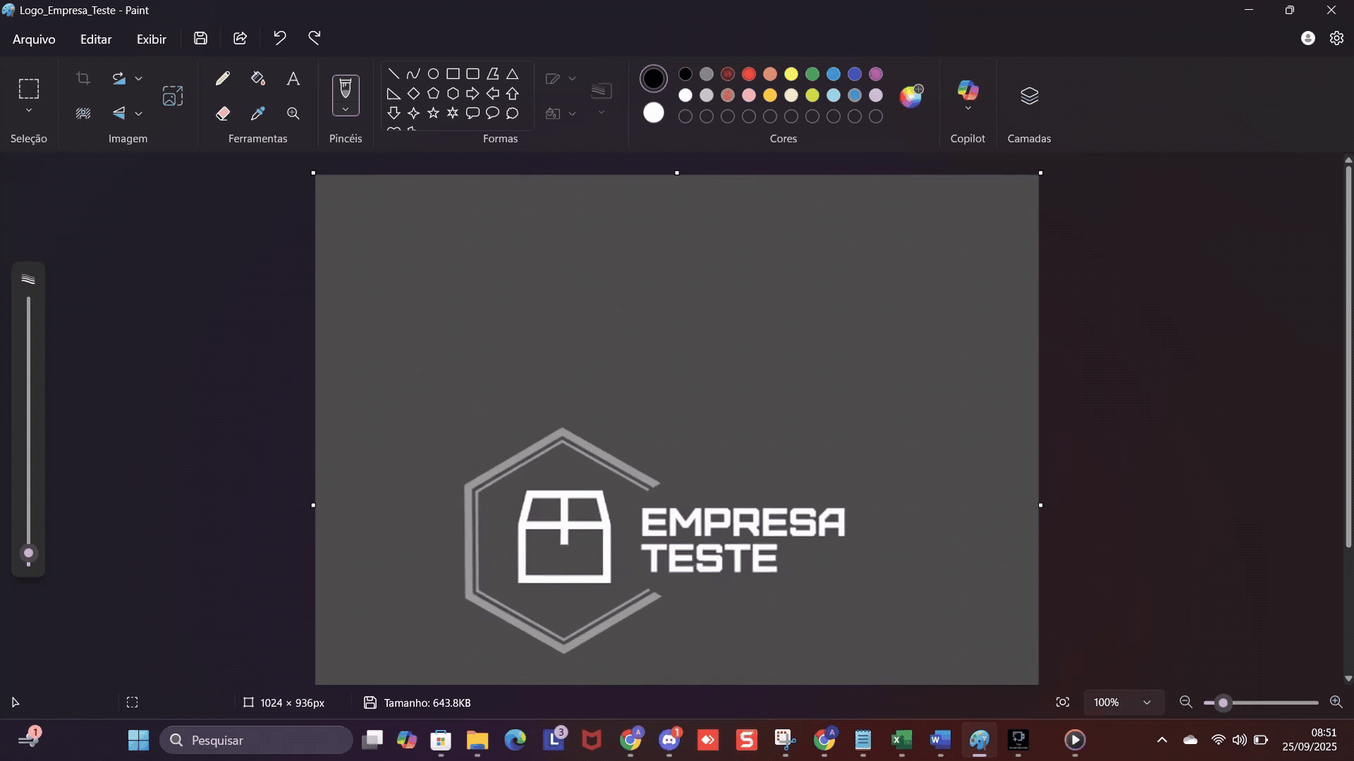Open the 100% zoom level dropdown
The image size is (1354, 761).
[1147, 703]
